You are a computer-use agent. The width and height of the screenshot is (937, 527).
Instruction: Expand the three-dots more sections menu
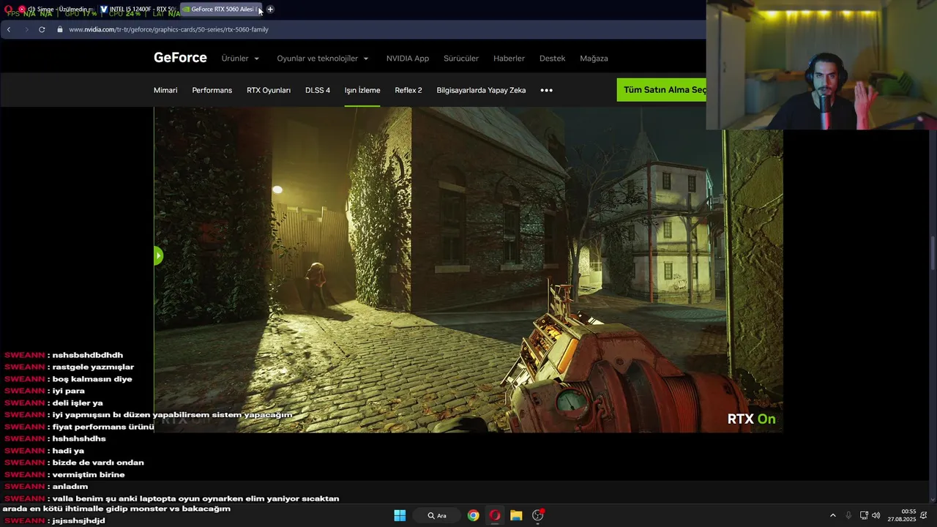(x=546, y=90)
